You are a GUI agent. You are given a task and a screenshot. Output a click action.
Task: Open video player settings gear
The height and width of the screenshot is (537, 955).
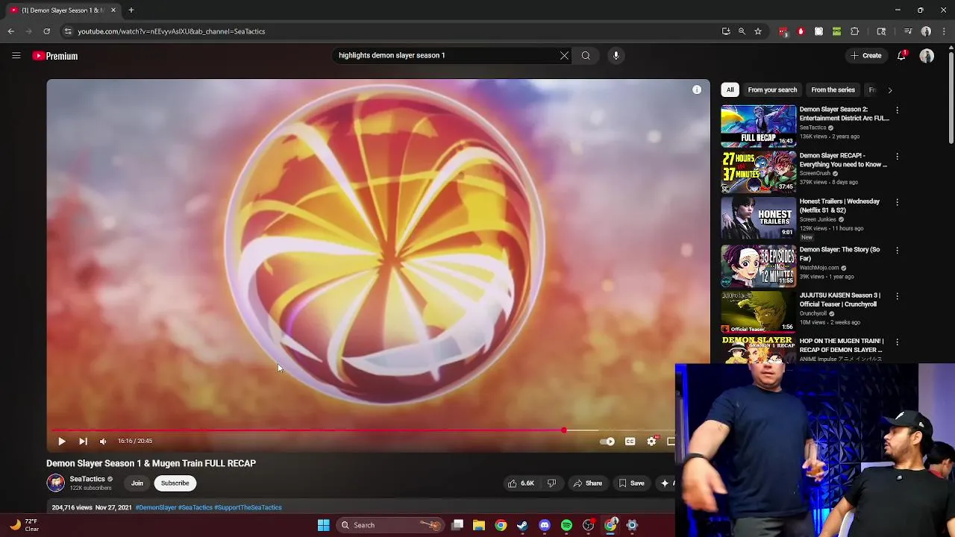coord(651,442)
